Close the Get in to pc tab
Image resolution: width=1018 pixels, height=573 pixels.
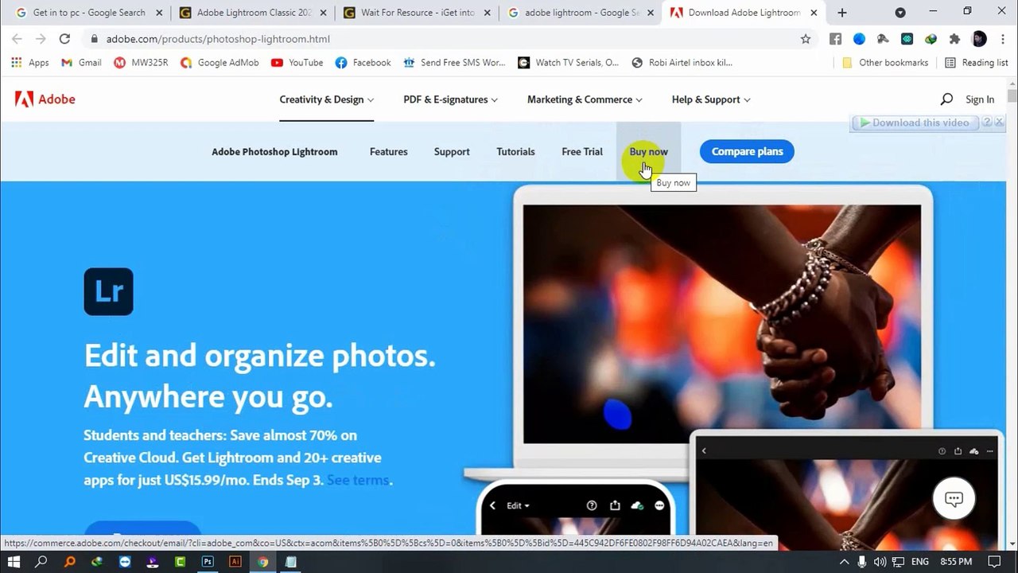click(159, 13)
